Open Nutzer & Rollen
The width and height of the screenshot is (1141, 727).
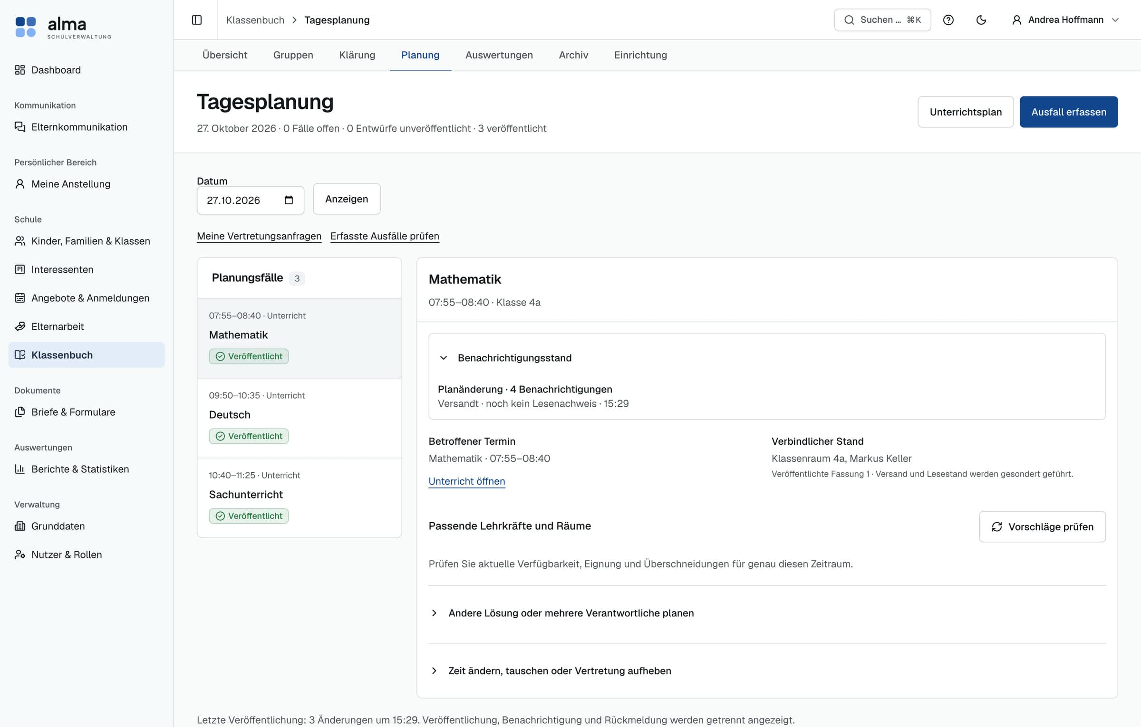87,555
